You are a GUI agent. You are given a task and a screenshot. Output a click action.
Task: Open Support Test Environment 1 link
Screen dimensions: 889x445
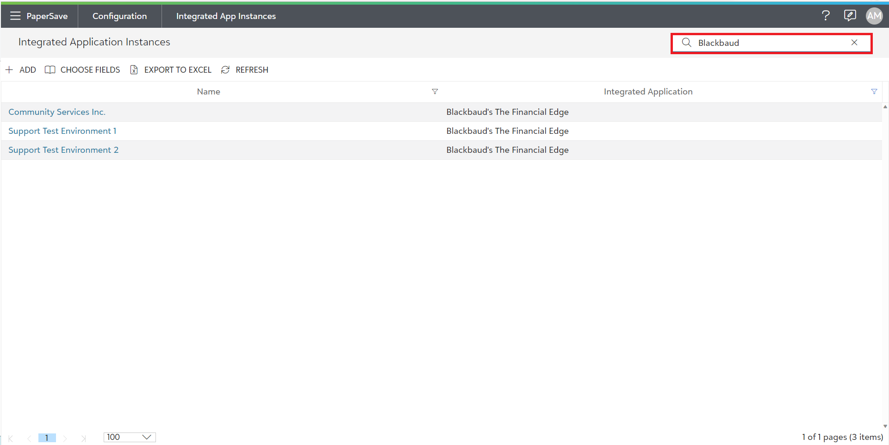click(x=62, y=131)
